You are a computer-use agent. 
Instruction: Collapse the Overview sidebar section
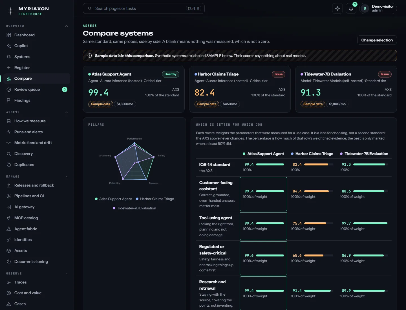coord(67,26)
